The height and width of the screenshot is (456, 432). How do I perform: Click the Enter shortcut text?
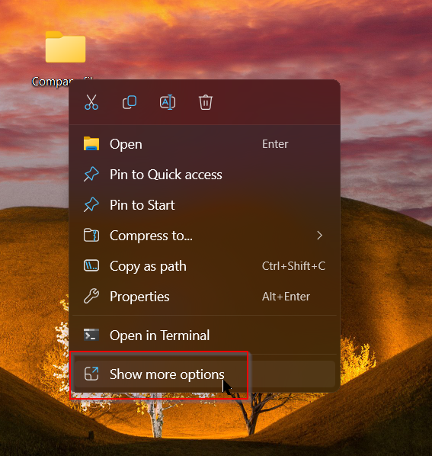coord(275,144)
